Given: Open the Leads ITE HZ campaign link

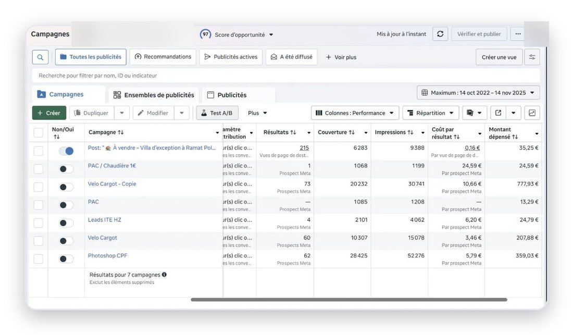Looking at the screenshot, I should coord(105,219).
